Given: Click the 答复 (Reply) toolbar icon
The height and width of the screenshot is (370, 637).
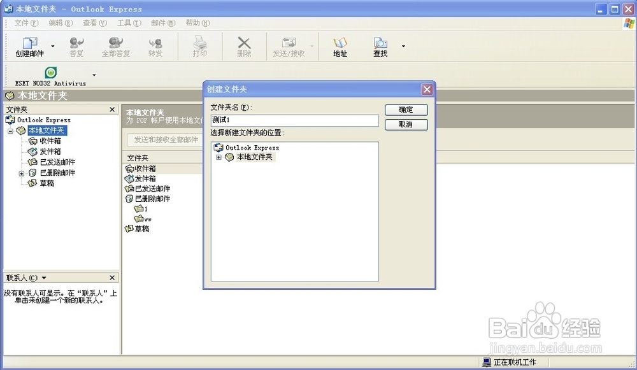Looking at the screenshot, I should tap(76, 45).
